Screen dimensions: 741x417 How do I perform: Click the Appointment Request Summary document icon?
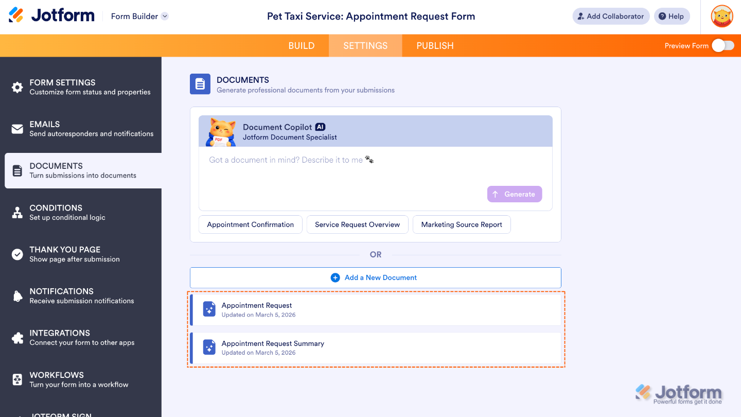[209, 347]
